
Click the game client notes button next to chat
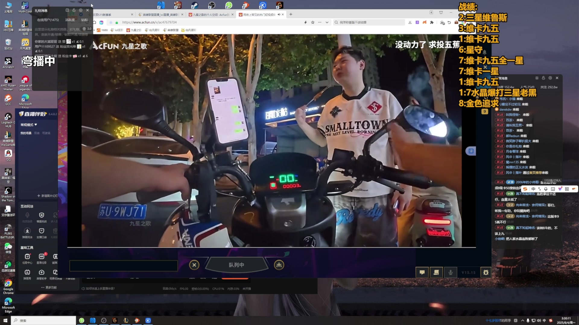pos(436,272)
